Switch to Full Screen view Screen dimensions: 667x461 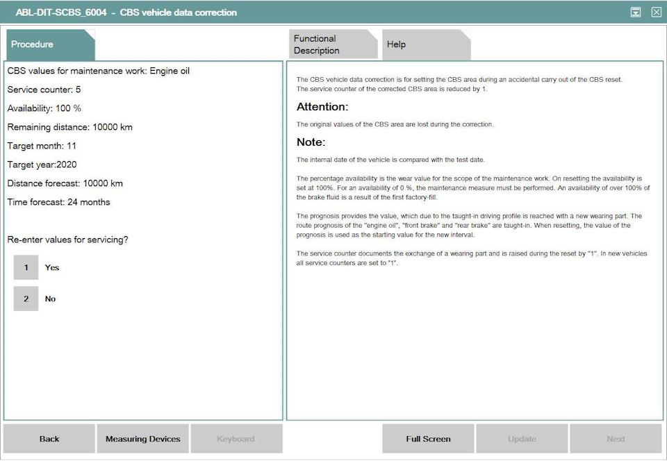[428, 439]
